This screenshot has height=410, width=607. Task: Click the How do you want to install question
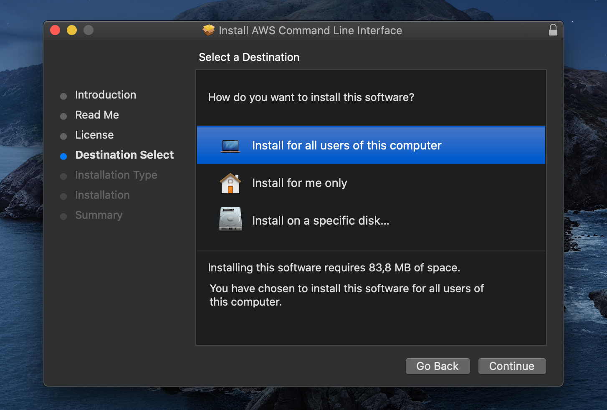[311, 97]
